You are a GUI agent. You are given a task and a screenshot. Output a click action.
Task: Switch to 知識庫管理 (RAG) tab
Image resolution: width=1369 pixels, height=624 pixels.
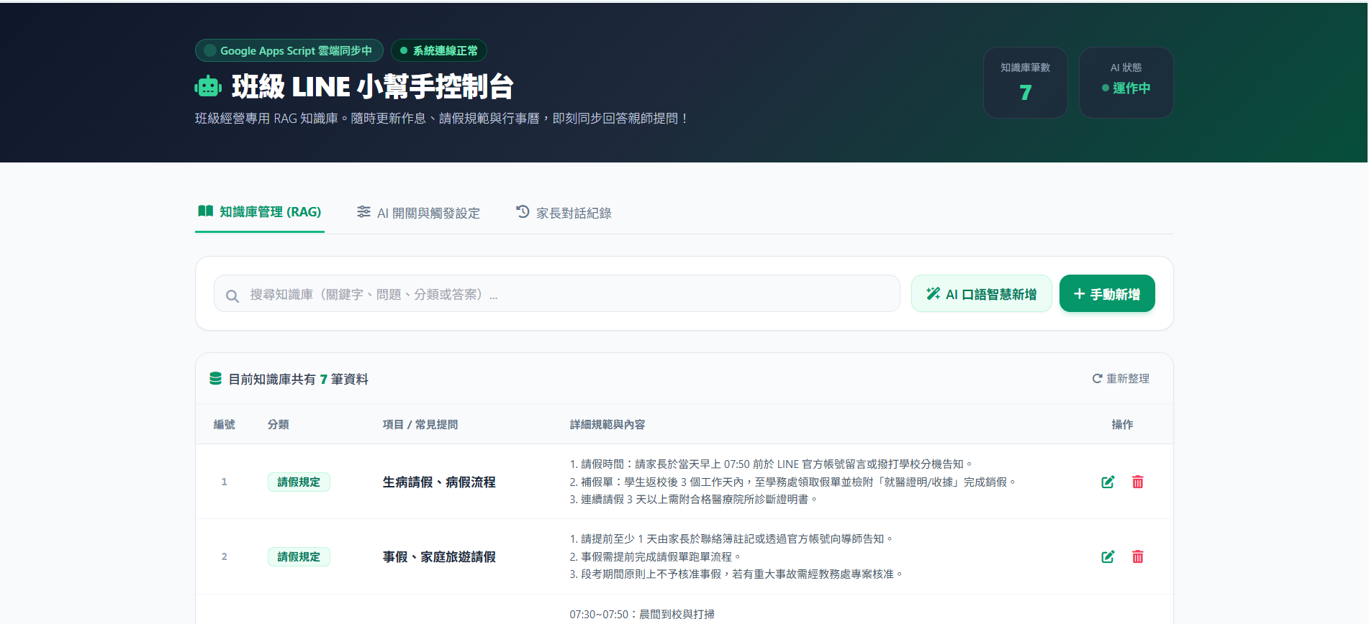260,212
